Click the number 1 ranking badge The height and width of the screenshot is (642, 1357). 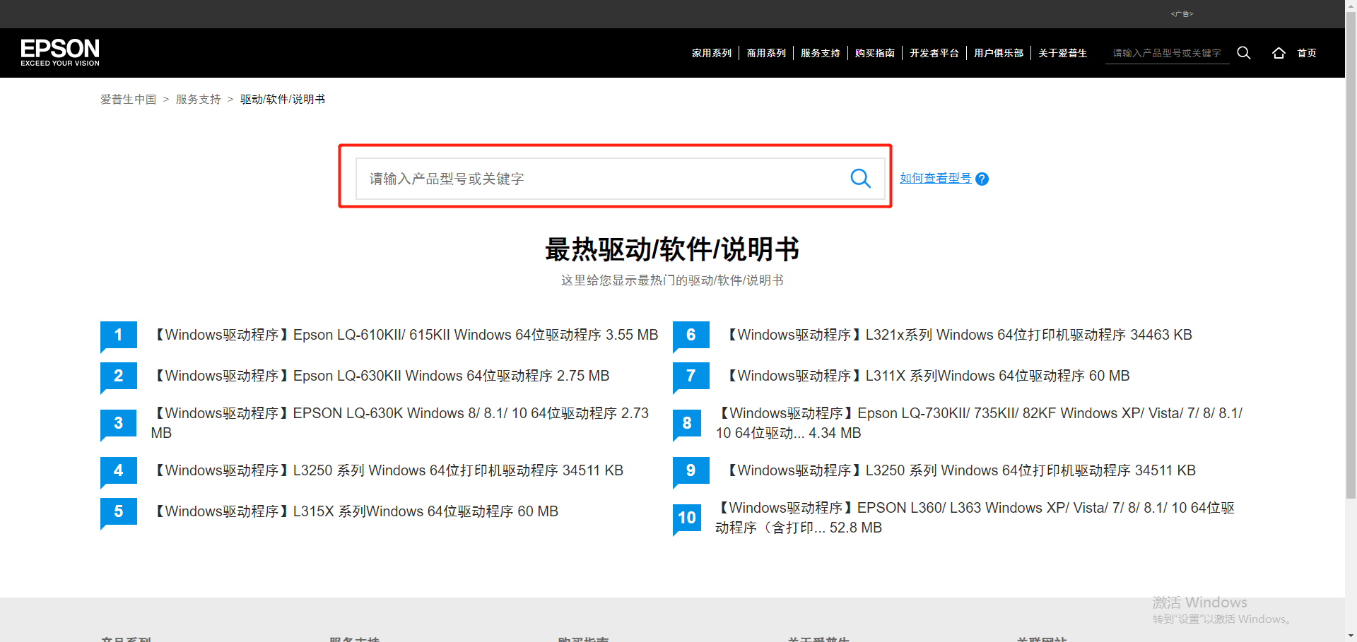pos(118,335)
